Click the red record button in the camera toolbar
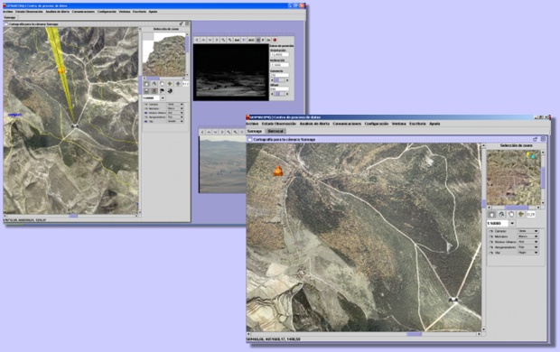The image size is (560, 352). point(275,40)
